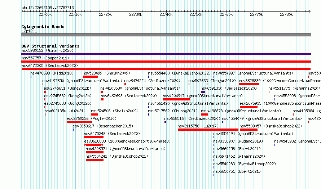
Task: Open esv2760236 (Vogler2010) label
Action: [92, 118]
